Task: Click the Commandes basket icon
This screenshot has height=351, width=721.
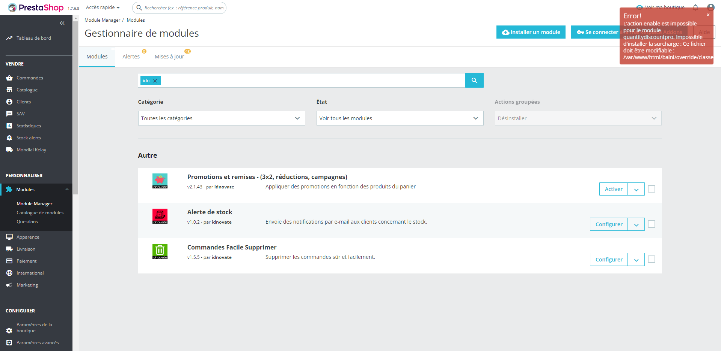Action: click(x=9, y=78)
